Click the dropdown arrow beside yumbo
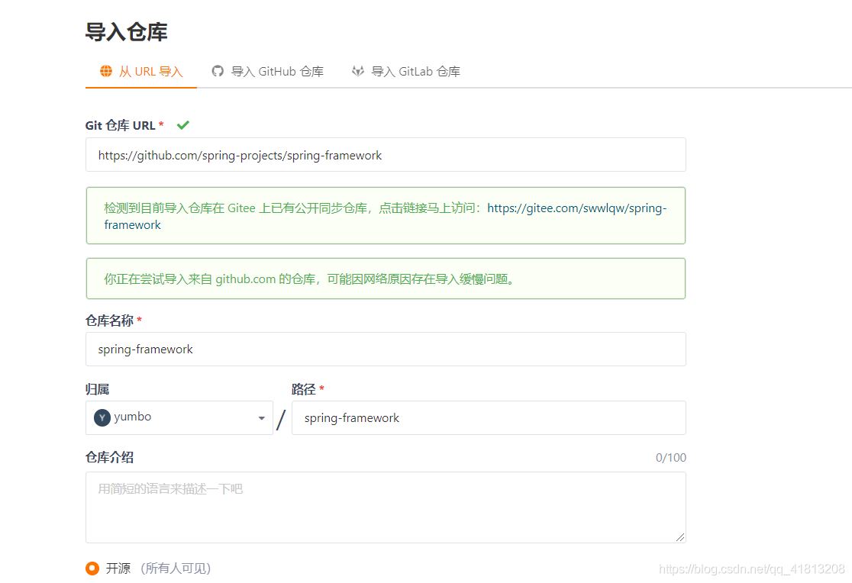This screenshot has width=852, height=583. (x=260, y=417)
